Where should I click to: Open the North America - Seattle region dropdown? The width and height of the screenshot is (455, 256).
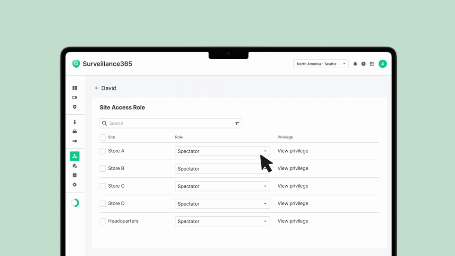321,64
